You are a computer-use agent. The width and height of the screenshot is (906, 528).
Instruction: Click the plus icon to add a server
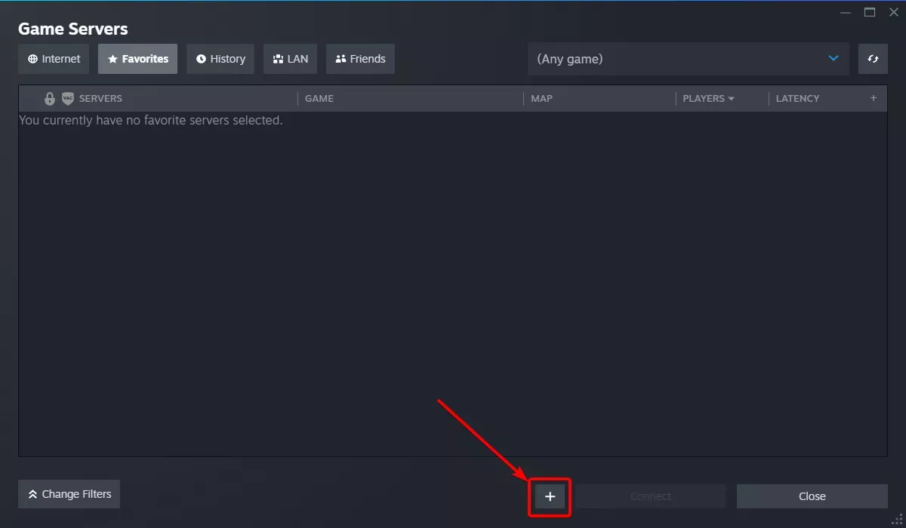550,496
